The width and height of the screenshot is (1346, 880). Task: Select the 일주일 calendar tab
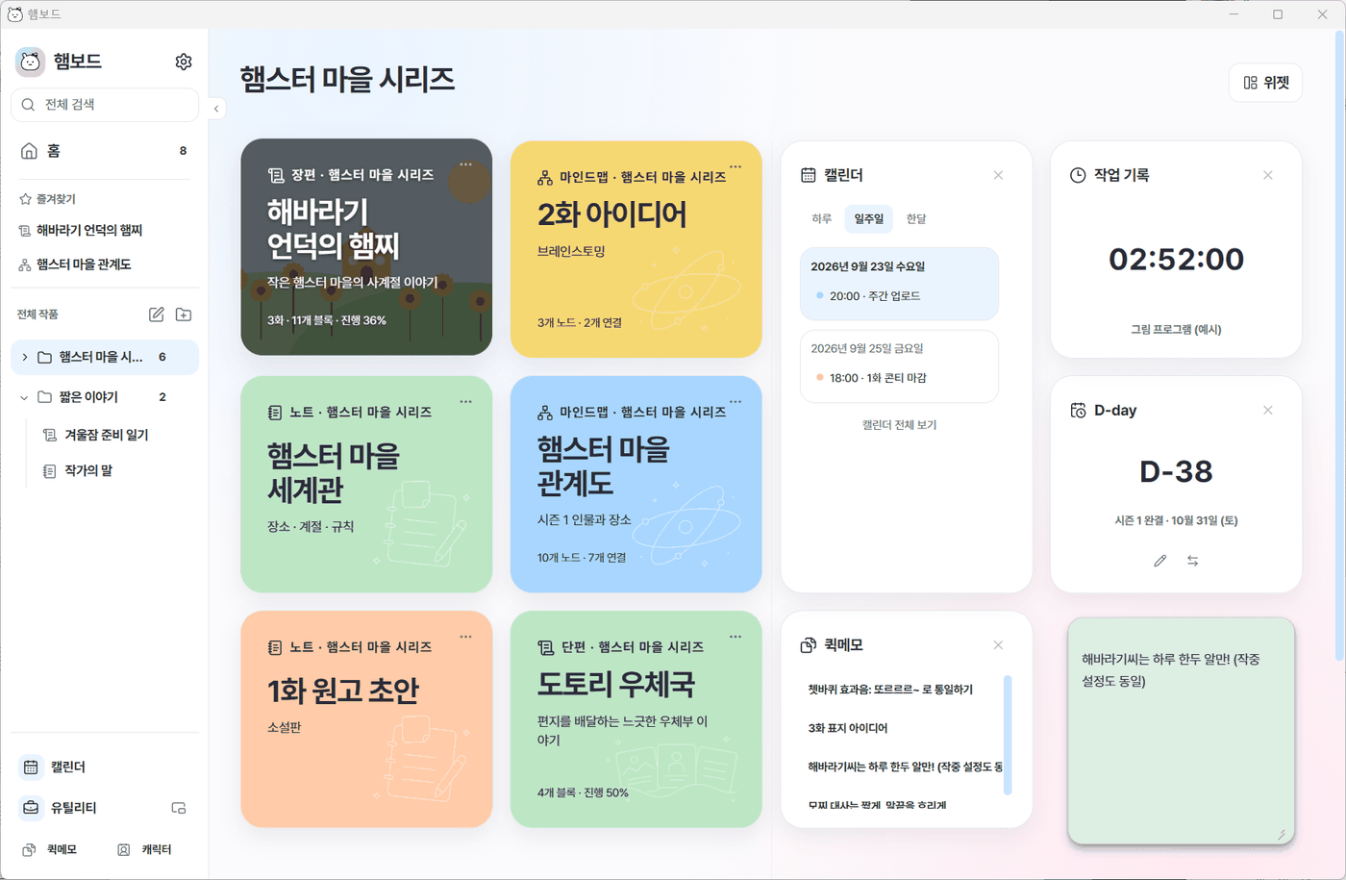click(869, 219)
